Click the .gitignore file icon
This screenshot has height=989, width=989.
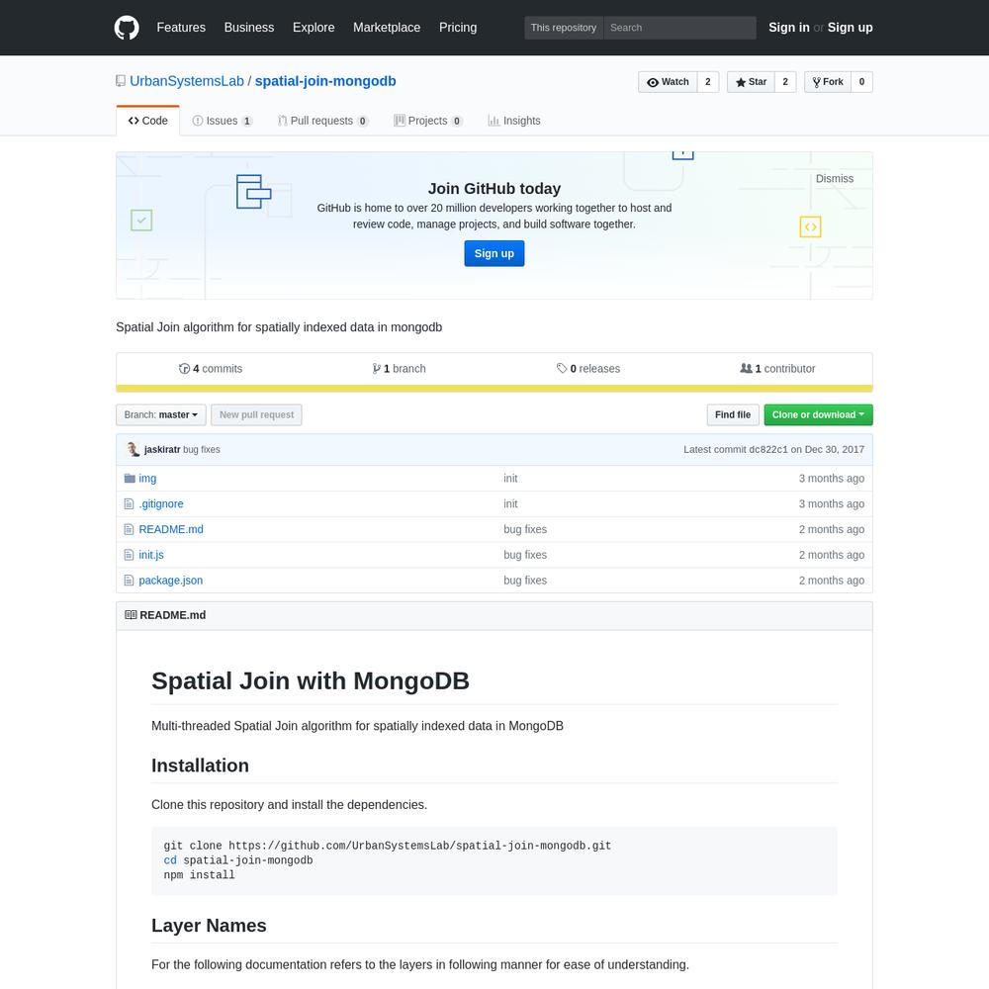pos(129,504)
